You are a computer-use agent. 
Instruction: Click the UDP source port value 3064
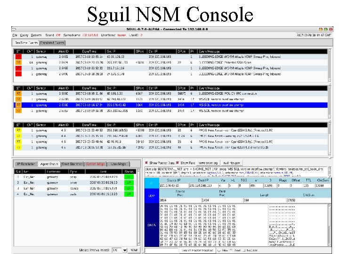(180, 200)
